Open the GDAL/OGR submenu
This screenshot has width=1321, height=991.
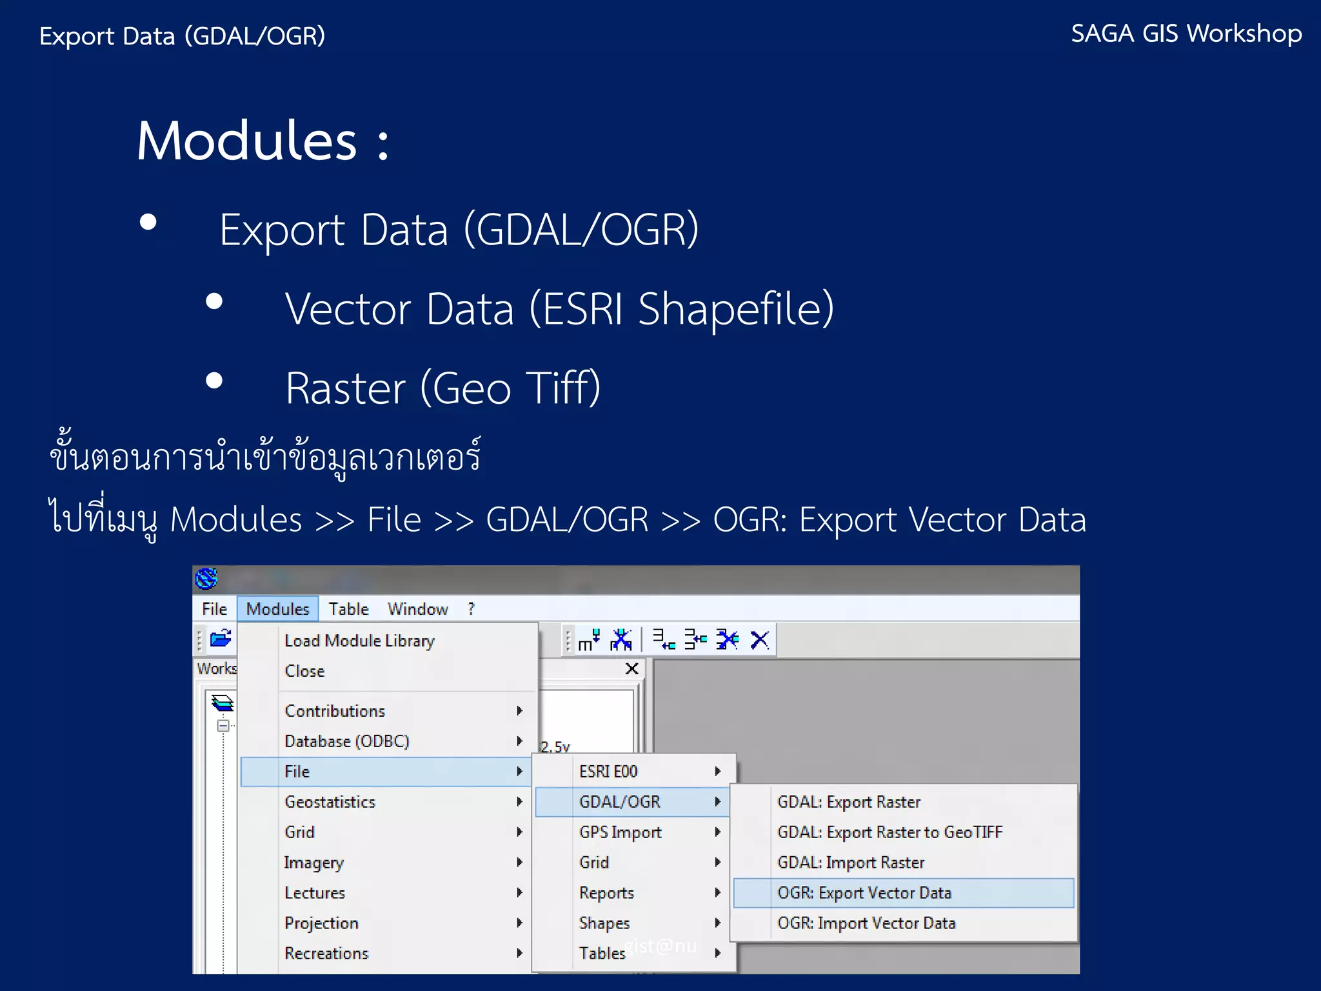[x=633, y=802]
